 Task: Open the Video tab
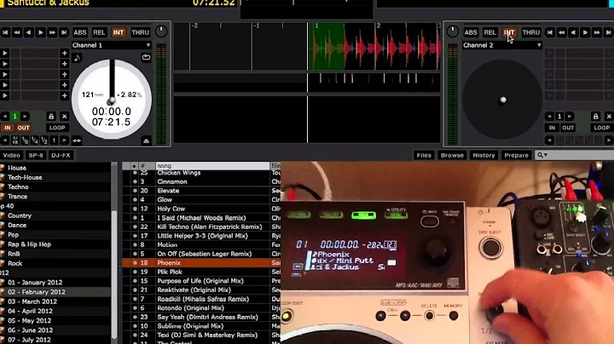tap(11, 155)
